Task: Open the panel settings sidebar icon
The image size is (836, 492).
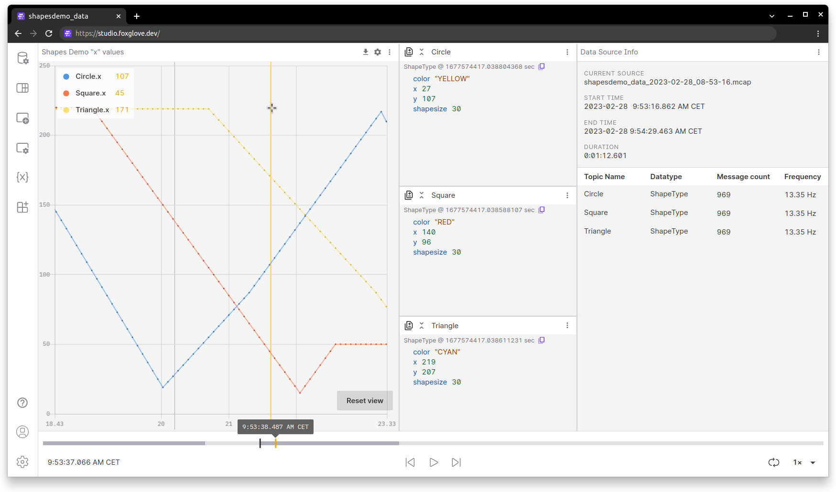Action: (x=22, y=148)
